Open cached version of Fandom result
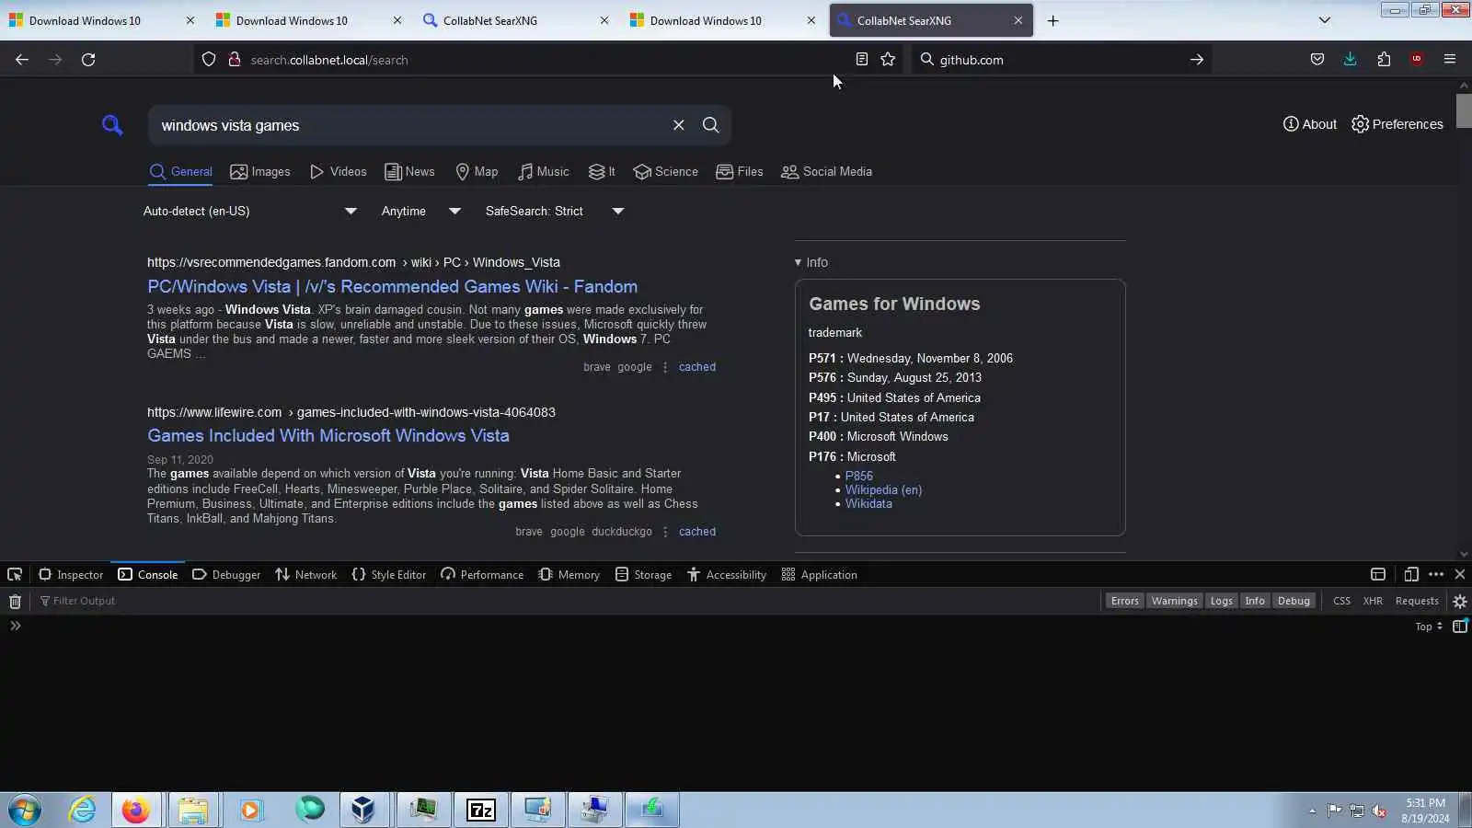Viewport: 1472px width, 828px height. point(697,367)
